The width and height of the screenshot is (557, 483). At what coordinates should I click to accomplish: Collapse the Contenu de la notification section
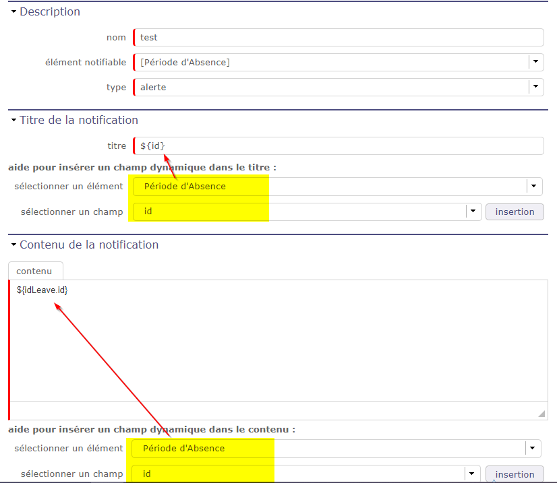tap(13, 245)
